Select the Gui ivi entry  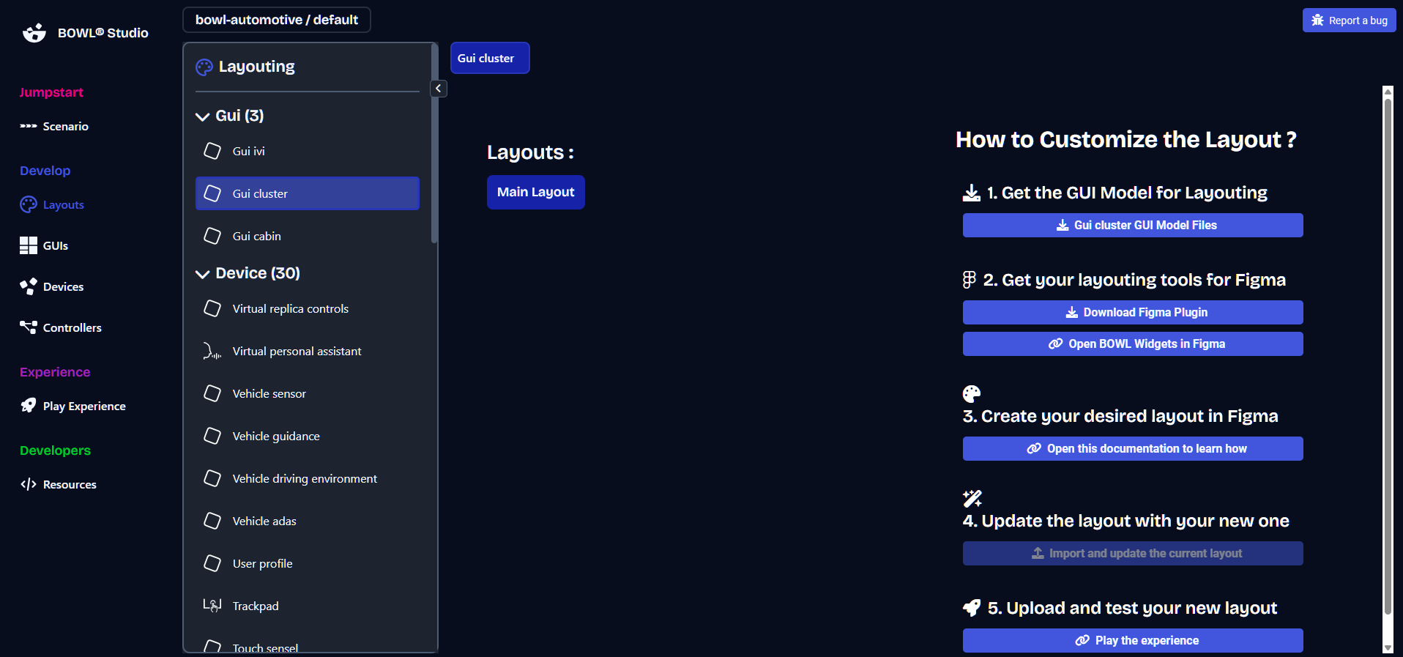tap(308, 151)
